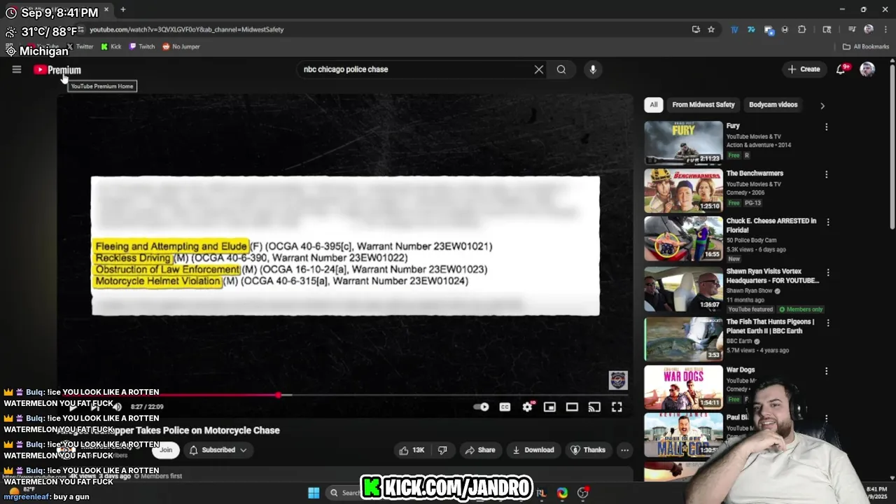The width and height of the screenshot is (896, 504).
Task: Expand the Subscribed notification dropdown
Action: coord(217,450)
